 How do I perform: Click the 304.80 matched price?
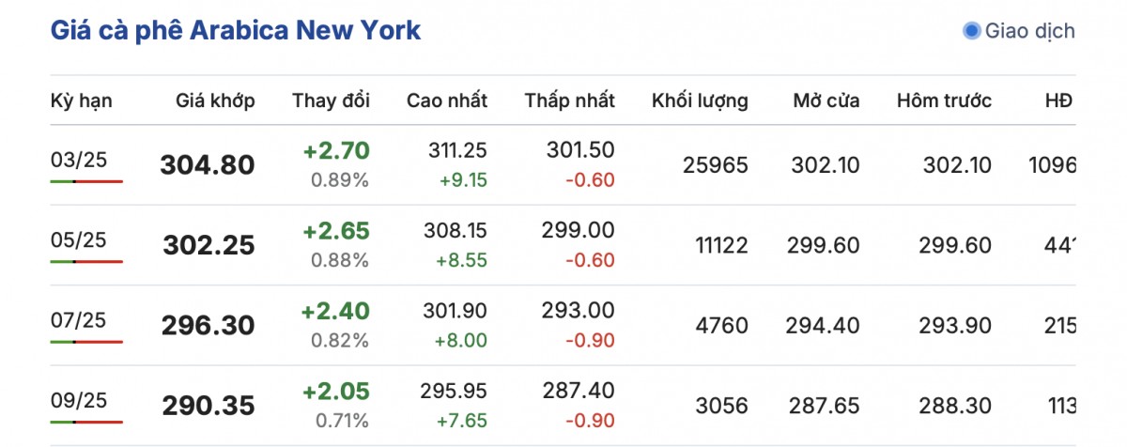click(208, 165)
